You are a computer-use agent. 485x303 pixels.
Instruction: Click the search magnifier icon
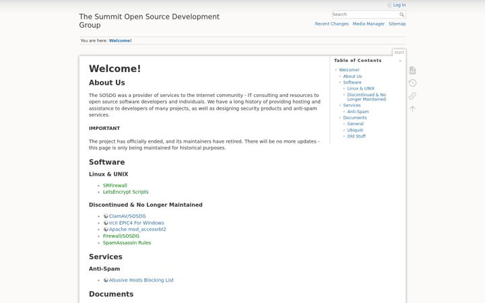coord(401,15)
